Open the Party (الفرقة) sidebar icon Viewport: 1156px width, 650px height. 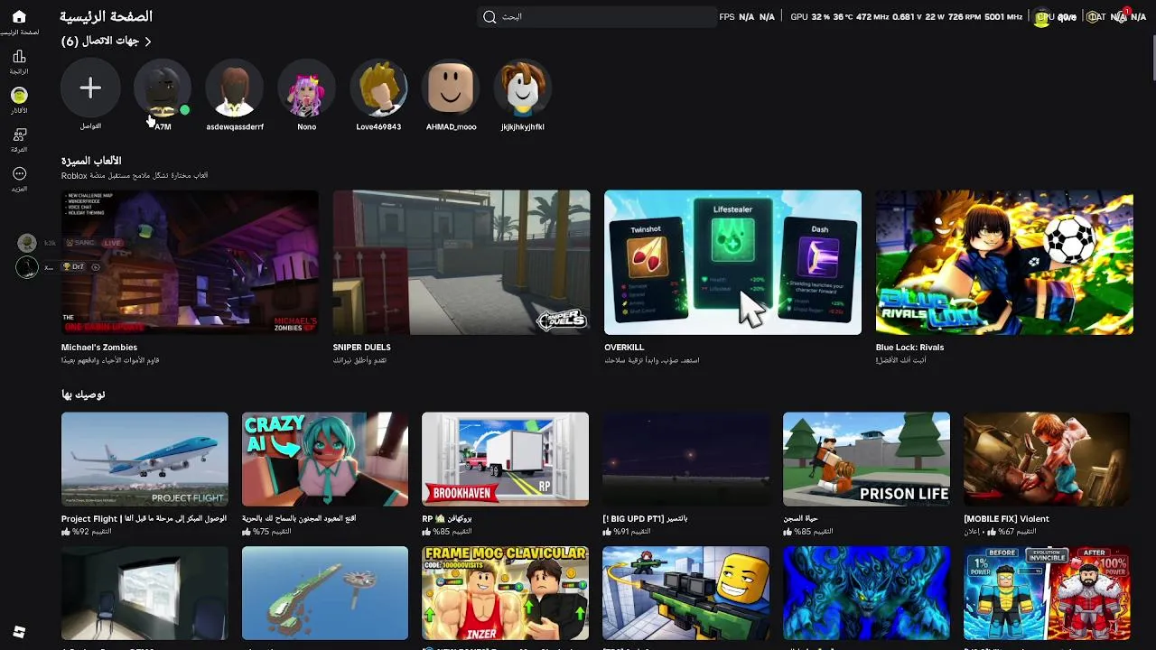[x=19, y=135]
